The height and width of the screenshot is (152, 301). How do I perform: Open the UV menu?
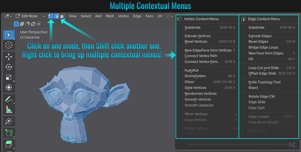(160, 16)
